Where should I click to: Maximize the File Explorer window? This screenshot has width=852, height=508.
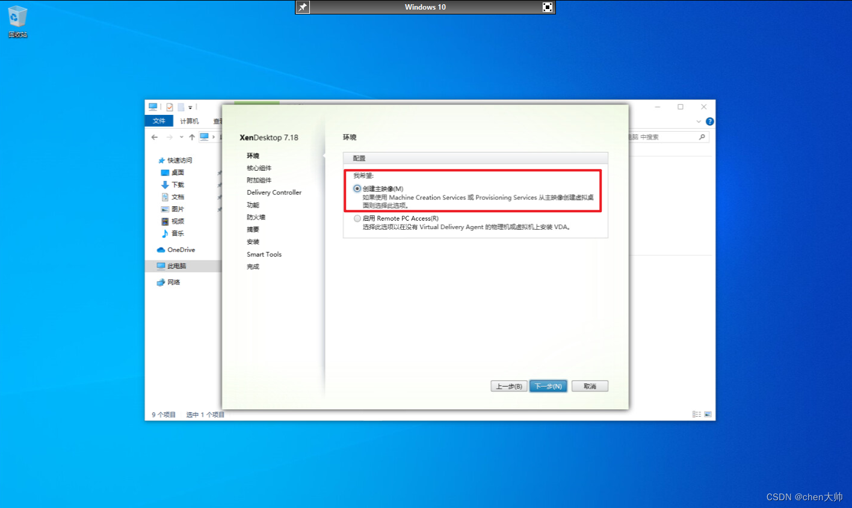(681, 107)
